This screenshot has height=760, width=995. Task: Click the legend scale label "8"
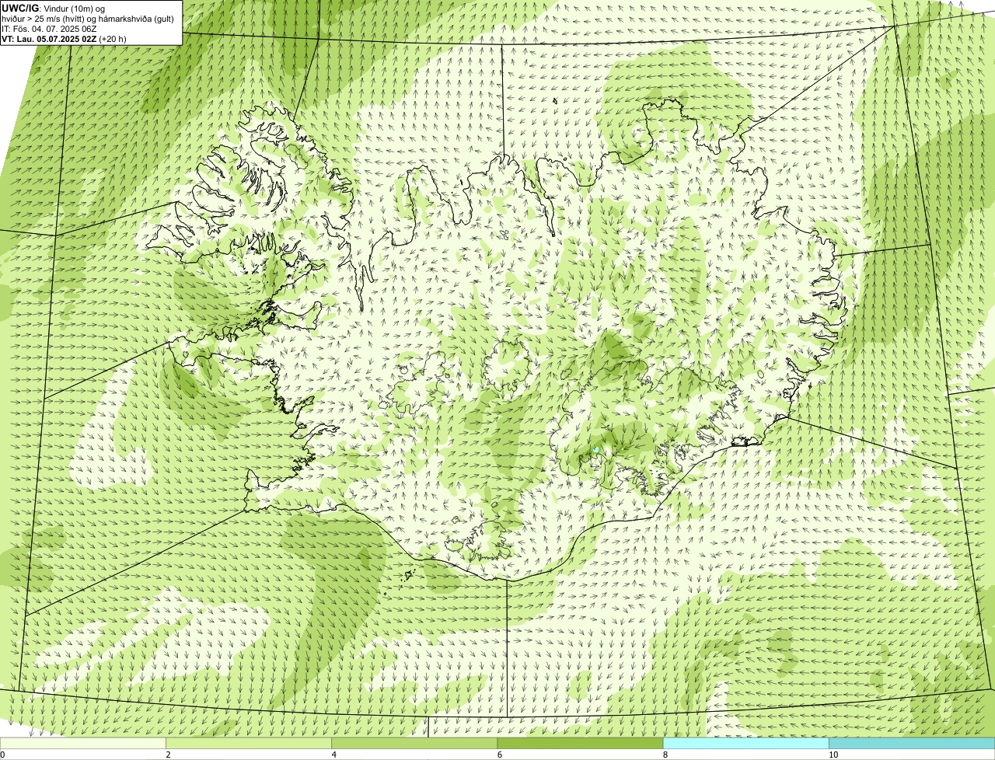[665, 755]
